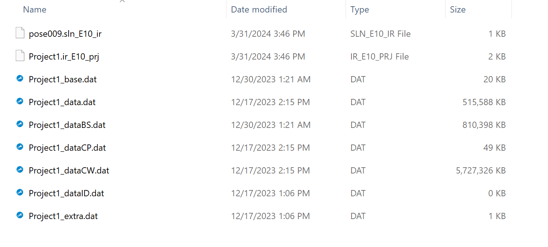Sort files by the Type column header

pyautogui.click(x=360, y=10)
